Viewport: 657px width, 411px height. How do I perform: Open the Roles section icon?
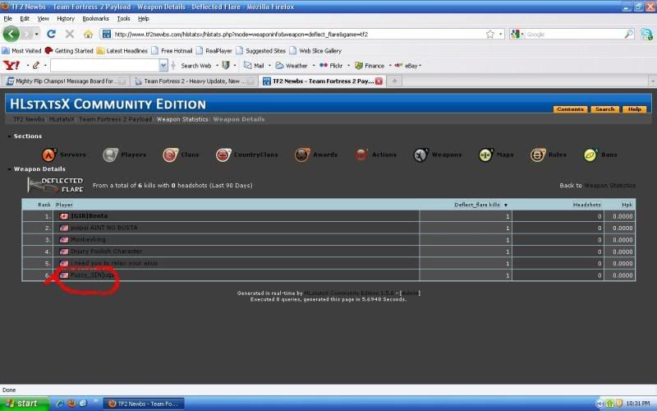click(538, 155)
